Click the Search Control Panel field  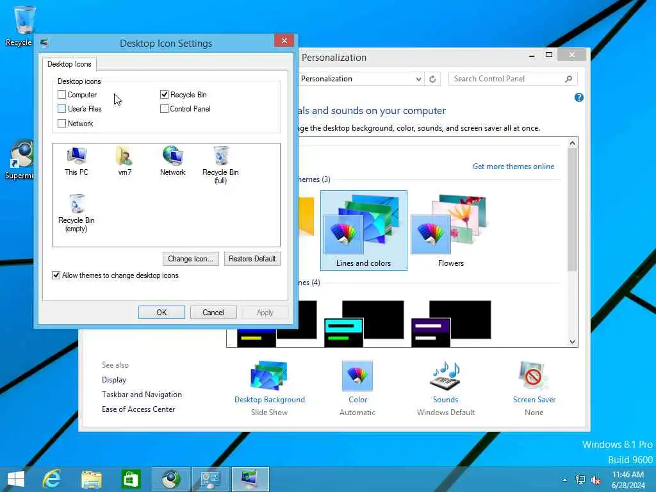[x=507, y=79]
